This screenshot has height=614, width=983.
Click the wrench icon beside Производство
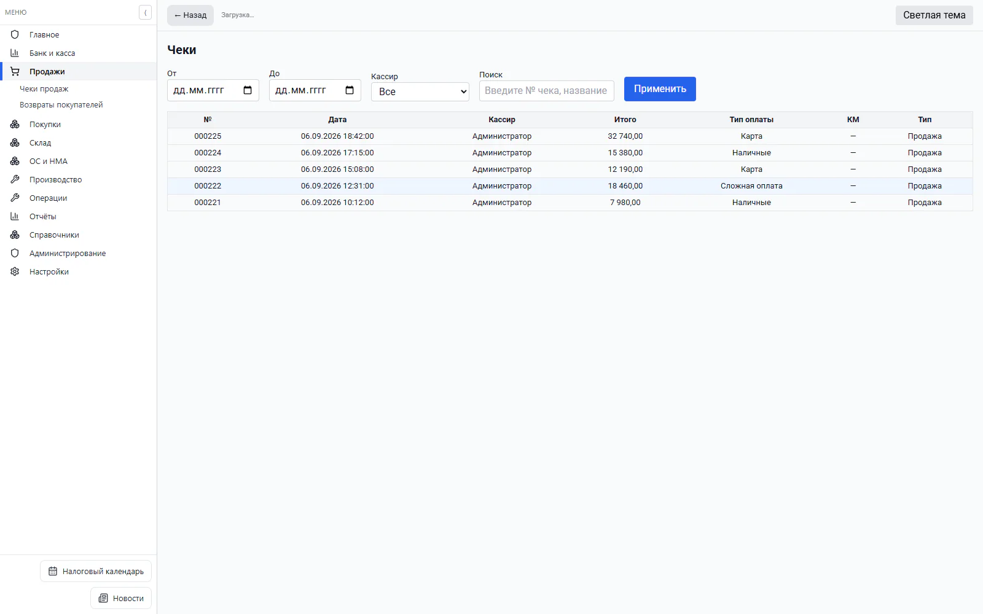click(x=15, y=179)
